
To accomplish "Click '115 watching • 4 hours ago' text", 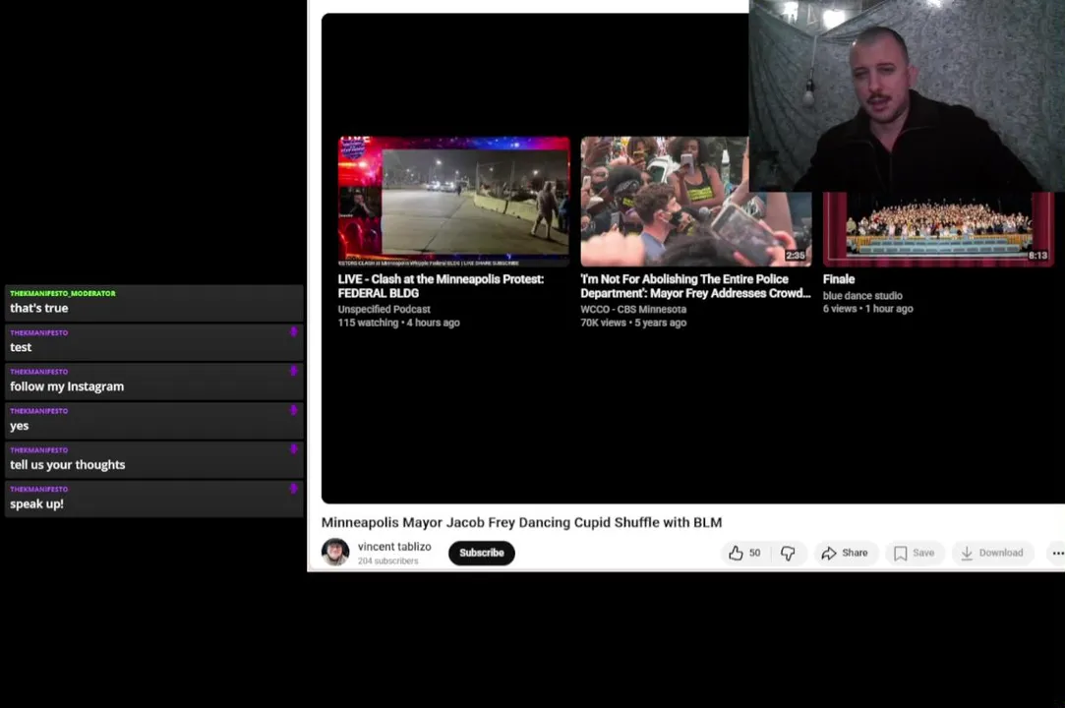I will 398,323.
